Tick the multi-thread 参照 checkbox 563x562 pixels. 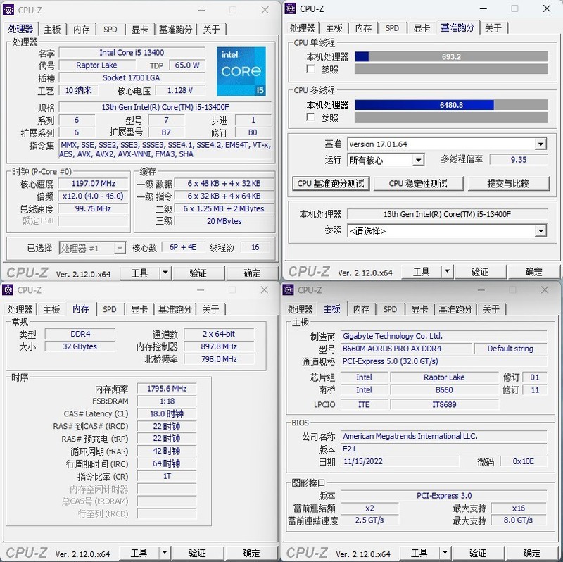310,117
